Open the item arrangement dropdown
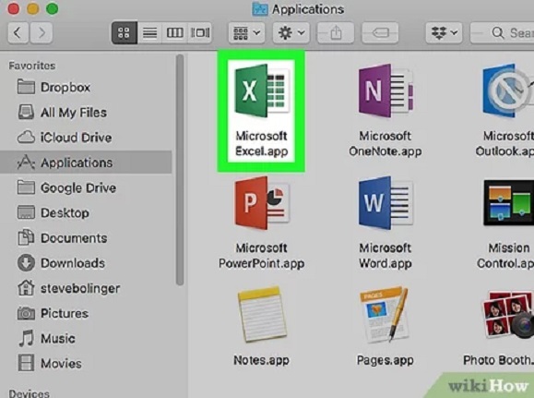Viewport: 534px width, 398px height. coord(246,32)
